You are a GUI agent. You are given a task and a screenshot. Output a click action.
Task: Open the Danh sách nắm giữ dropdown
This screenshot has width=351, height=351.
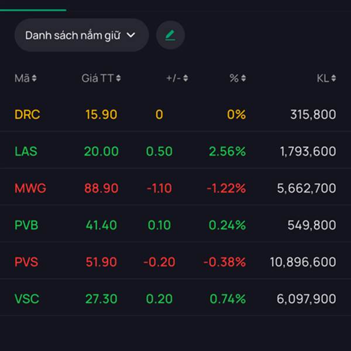(81, 35)
